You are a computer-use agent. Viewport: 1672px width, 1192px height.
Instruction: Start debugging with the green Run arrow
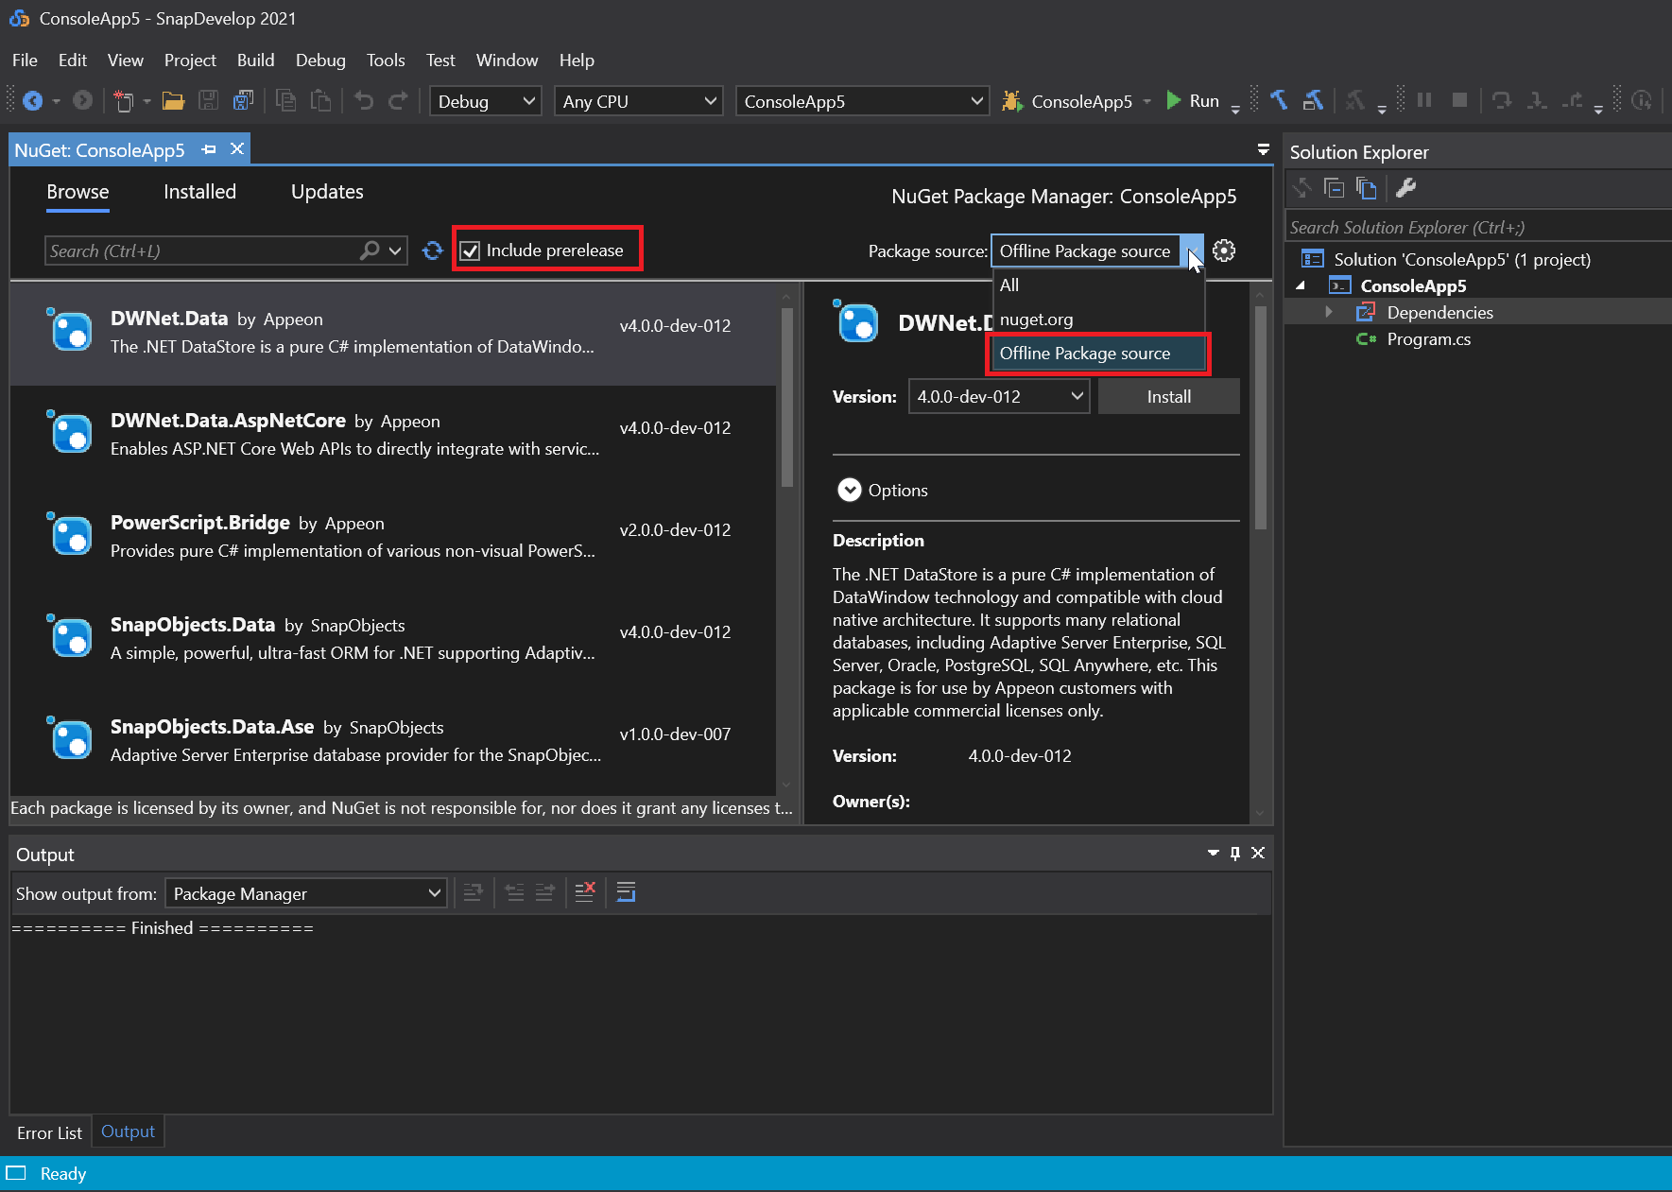pos(1175,101)
